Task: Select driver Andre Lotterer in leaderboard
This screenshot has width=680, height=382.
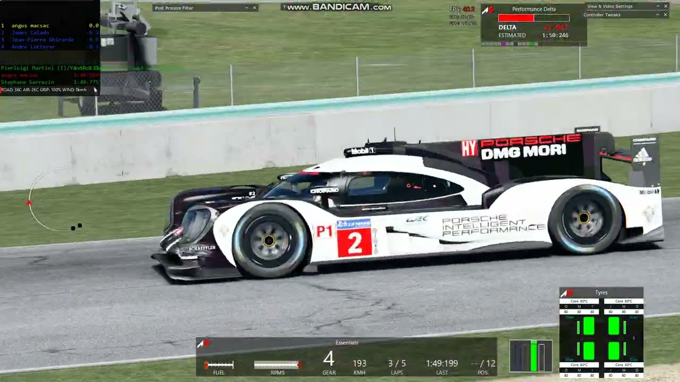Action: coord(50,47)
